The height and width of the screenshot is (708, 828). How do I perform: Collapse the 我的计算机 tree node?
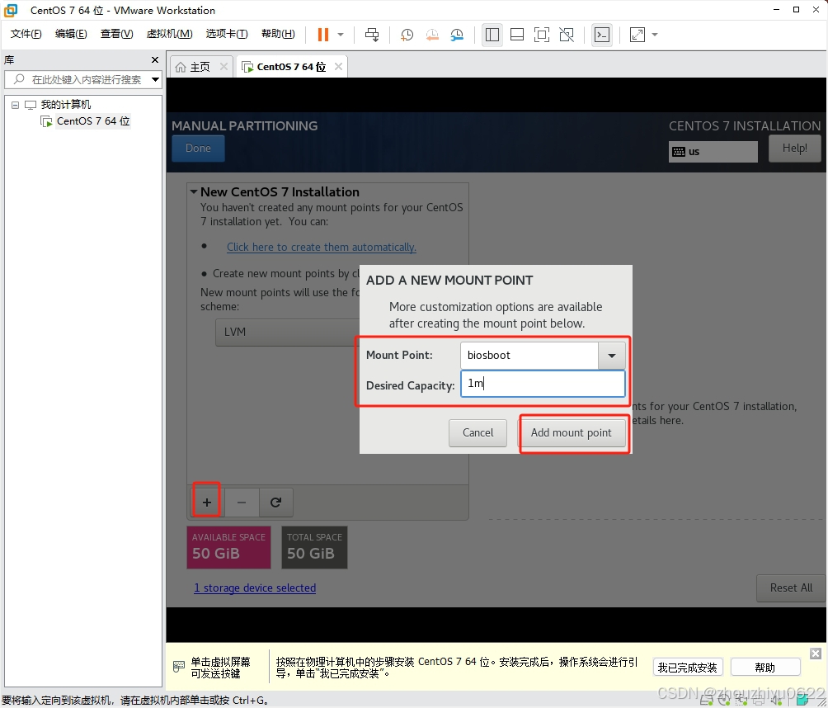(x=16, y=105)
